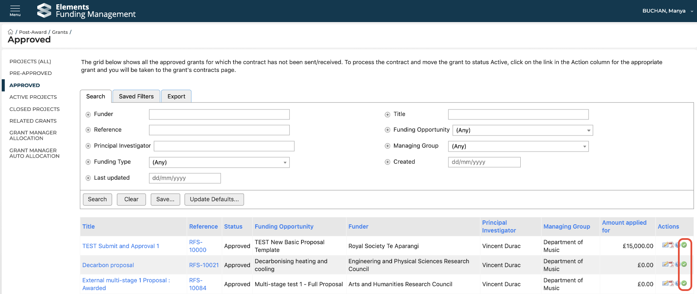This screenshot has height=294, width=697.
Task: Select the Export tab
Action: coord(176,97)
